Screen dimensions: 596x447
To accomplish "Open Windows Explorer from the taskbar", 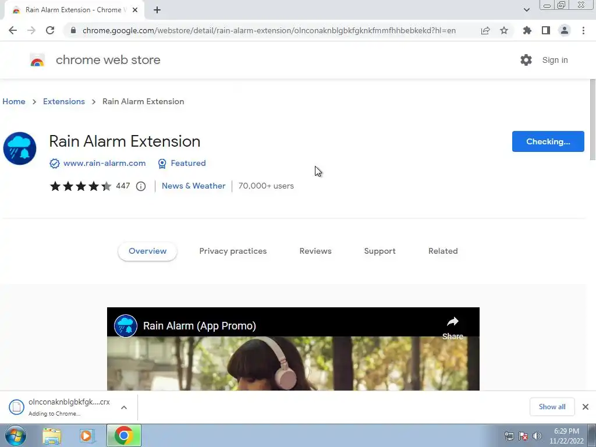I will pyautogui.click(x=52, y=436).
